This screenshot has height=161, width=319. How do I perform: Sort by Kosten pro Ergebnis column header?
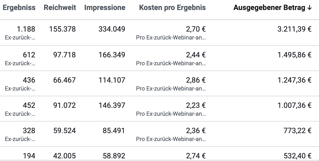tap(172, 8)
